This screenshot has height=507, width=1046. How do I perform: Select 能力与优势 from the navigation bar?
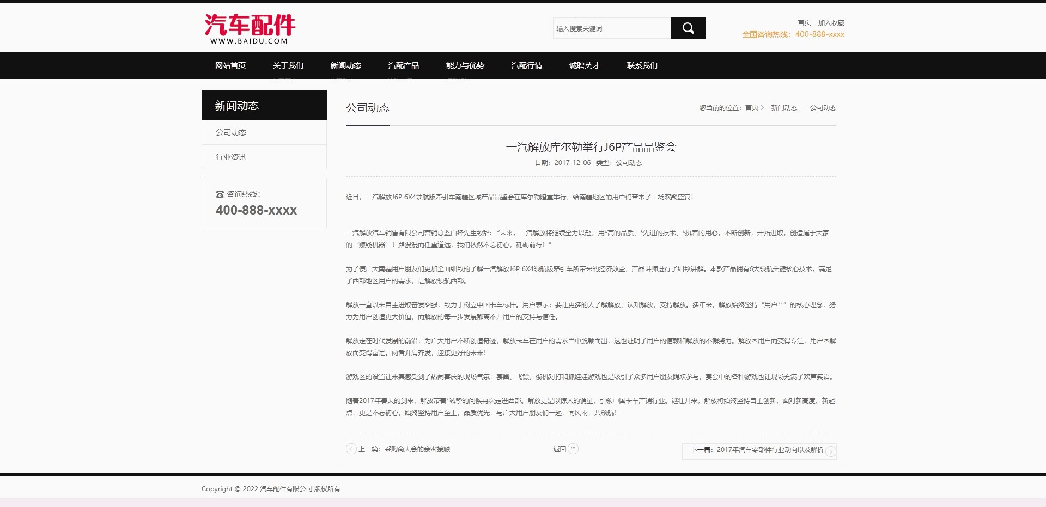465,65
